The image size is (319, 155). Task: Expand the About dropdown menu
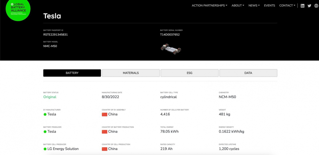click(238, 6)
